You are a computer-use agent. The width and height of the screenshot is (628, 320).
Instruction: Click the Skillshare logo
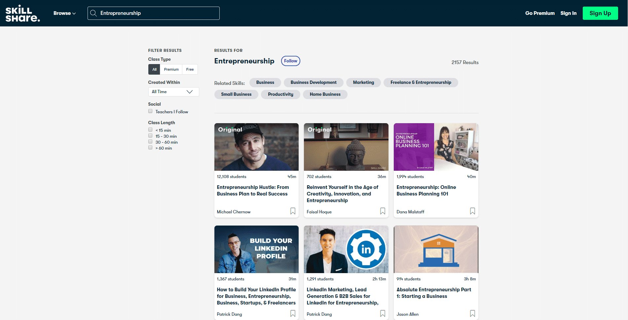pyautogui.click(x=22, y=13)
